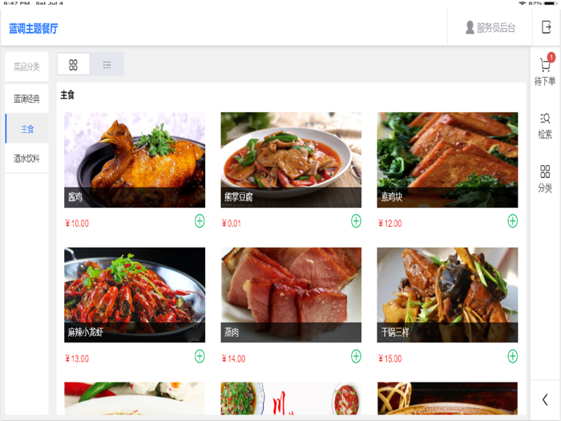Screen dimensions: 561x421
Task: Switch to list view layout
Action: [107, 64]
